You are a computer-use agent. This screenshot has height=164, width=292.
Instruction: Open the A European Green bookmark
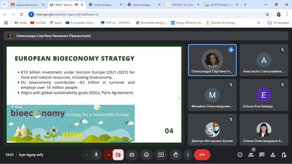point(80,23)
